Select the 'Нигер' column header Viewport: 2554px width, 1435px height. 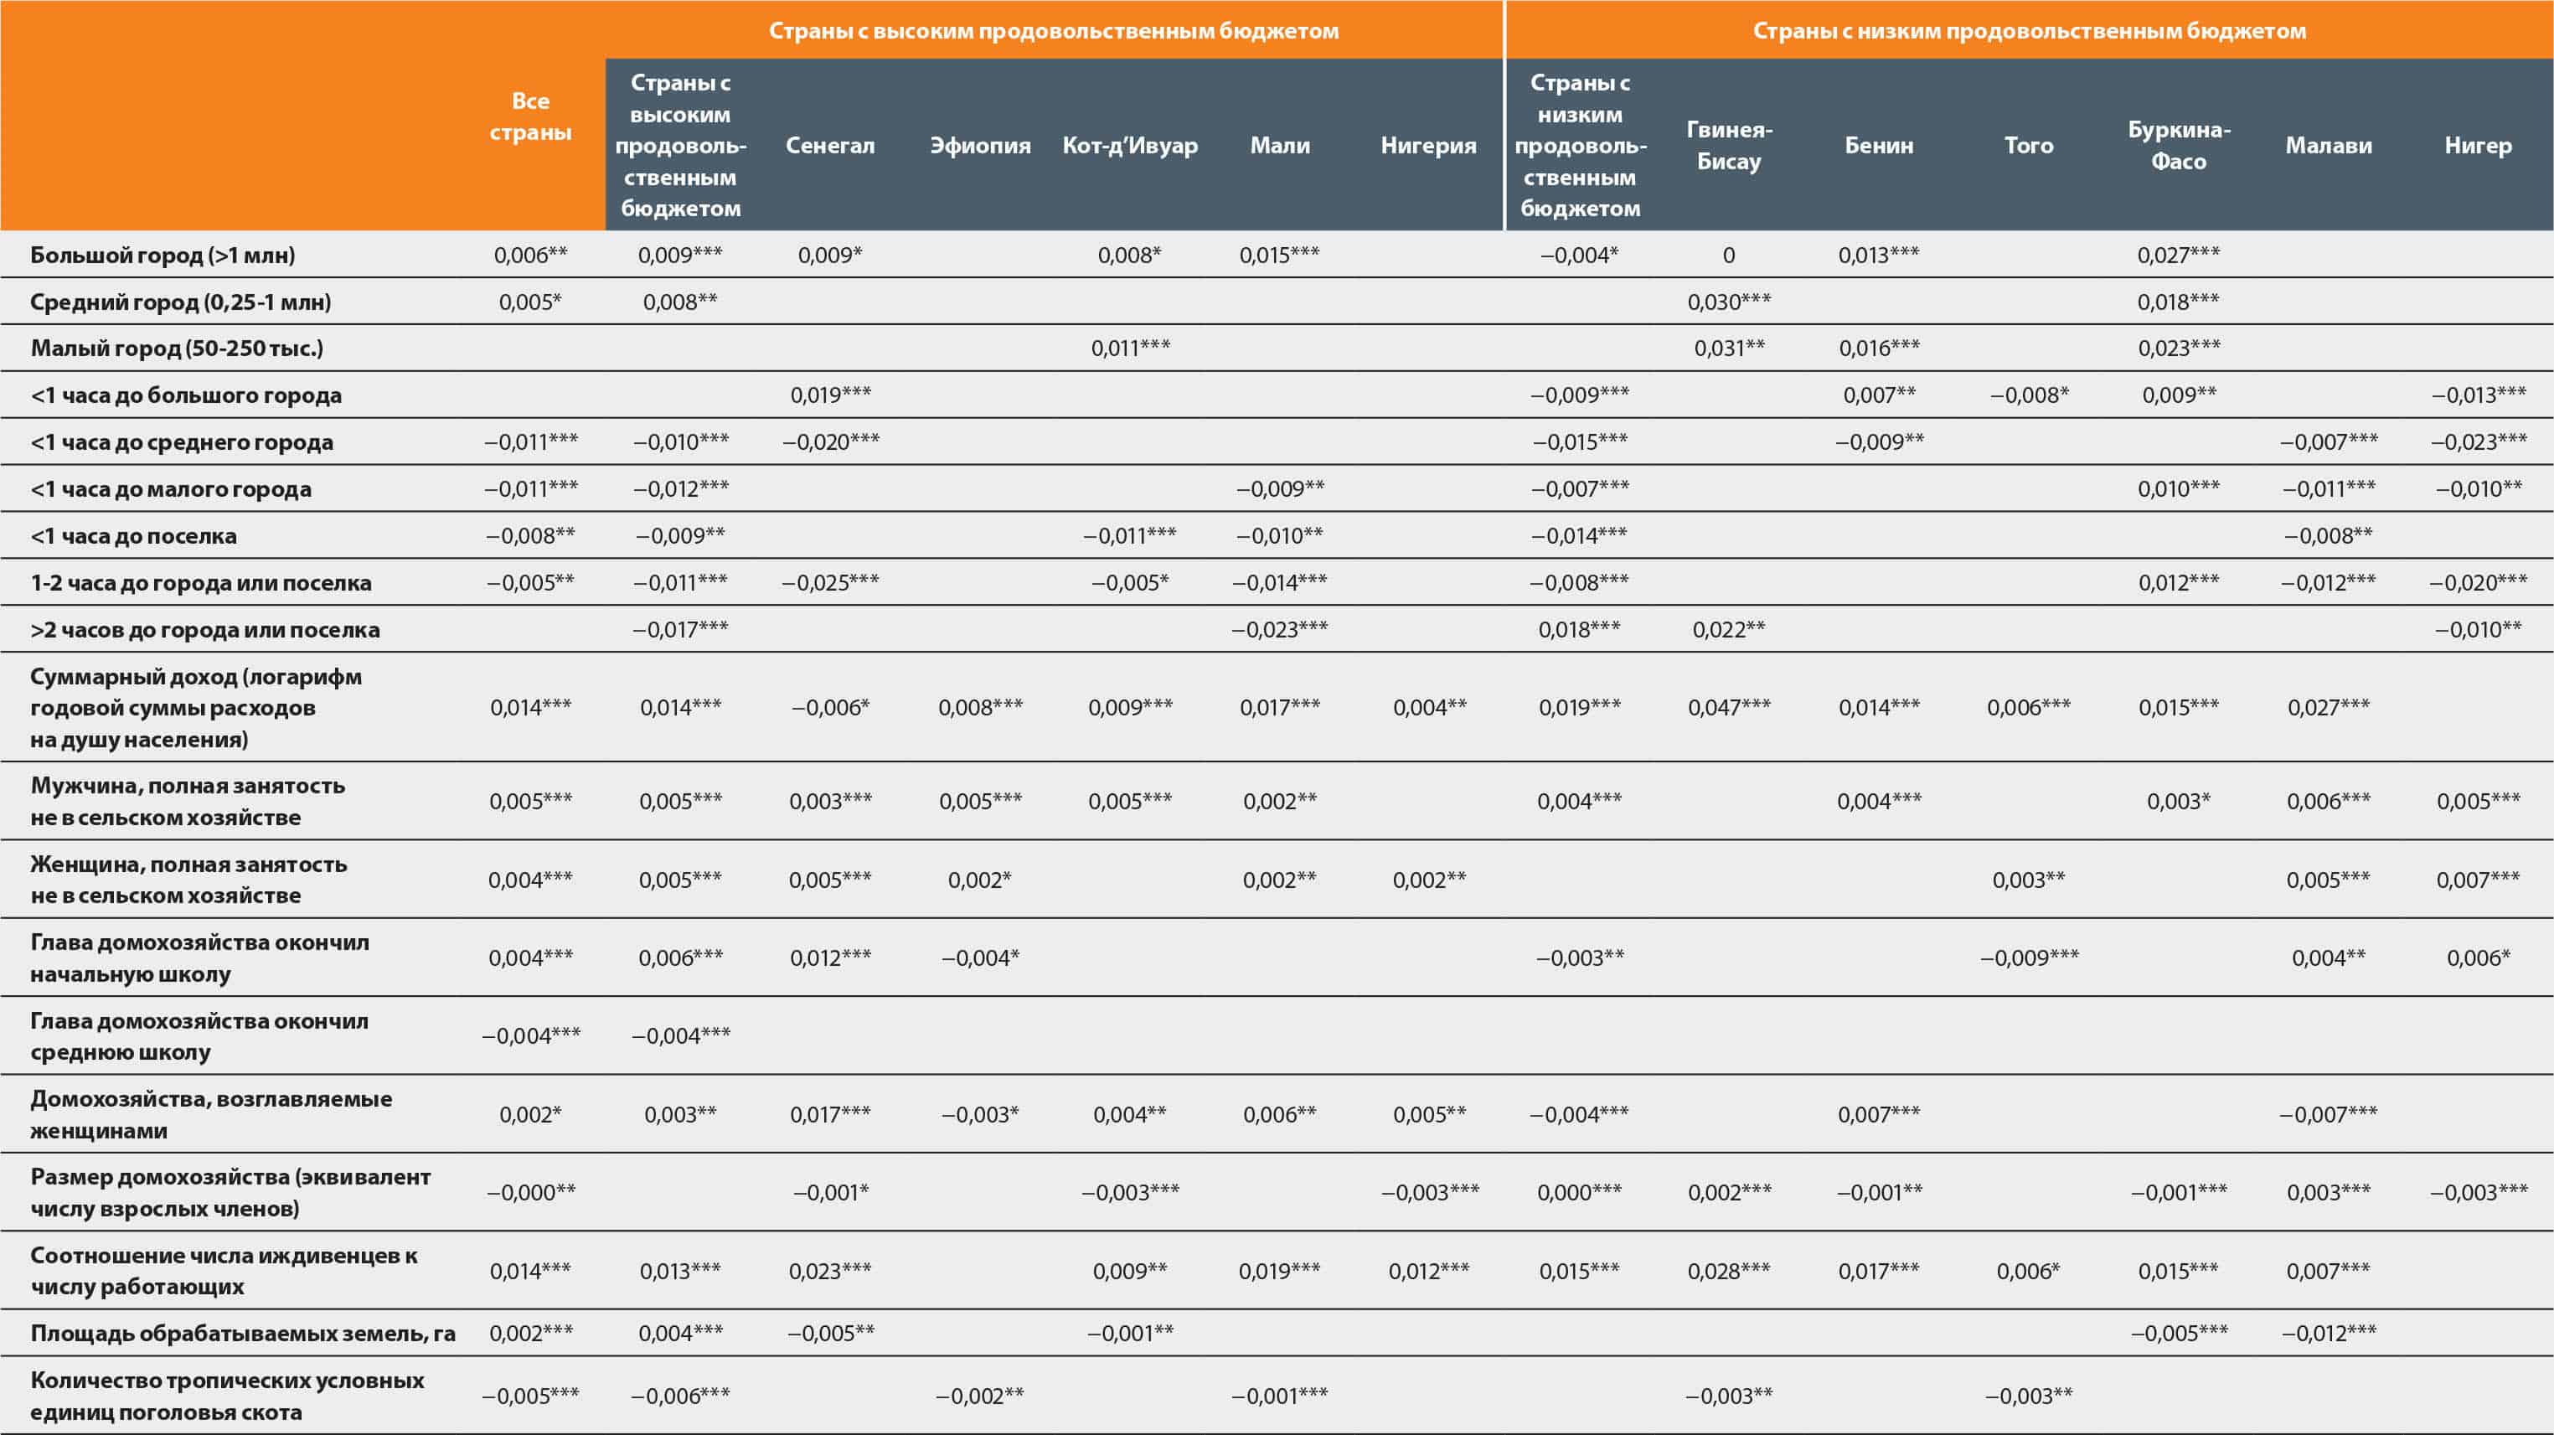pos(2478,146)
